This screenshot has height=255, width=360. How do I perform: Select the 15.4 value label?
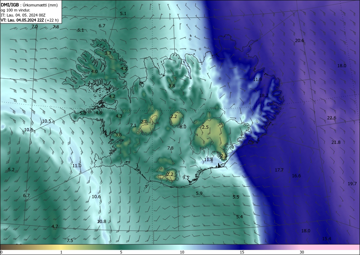click(327, 238)
